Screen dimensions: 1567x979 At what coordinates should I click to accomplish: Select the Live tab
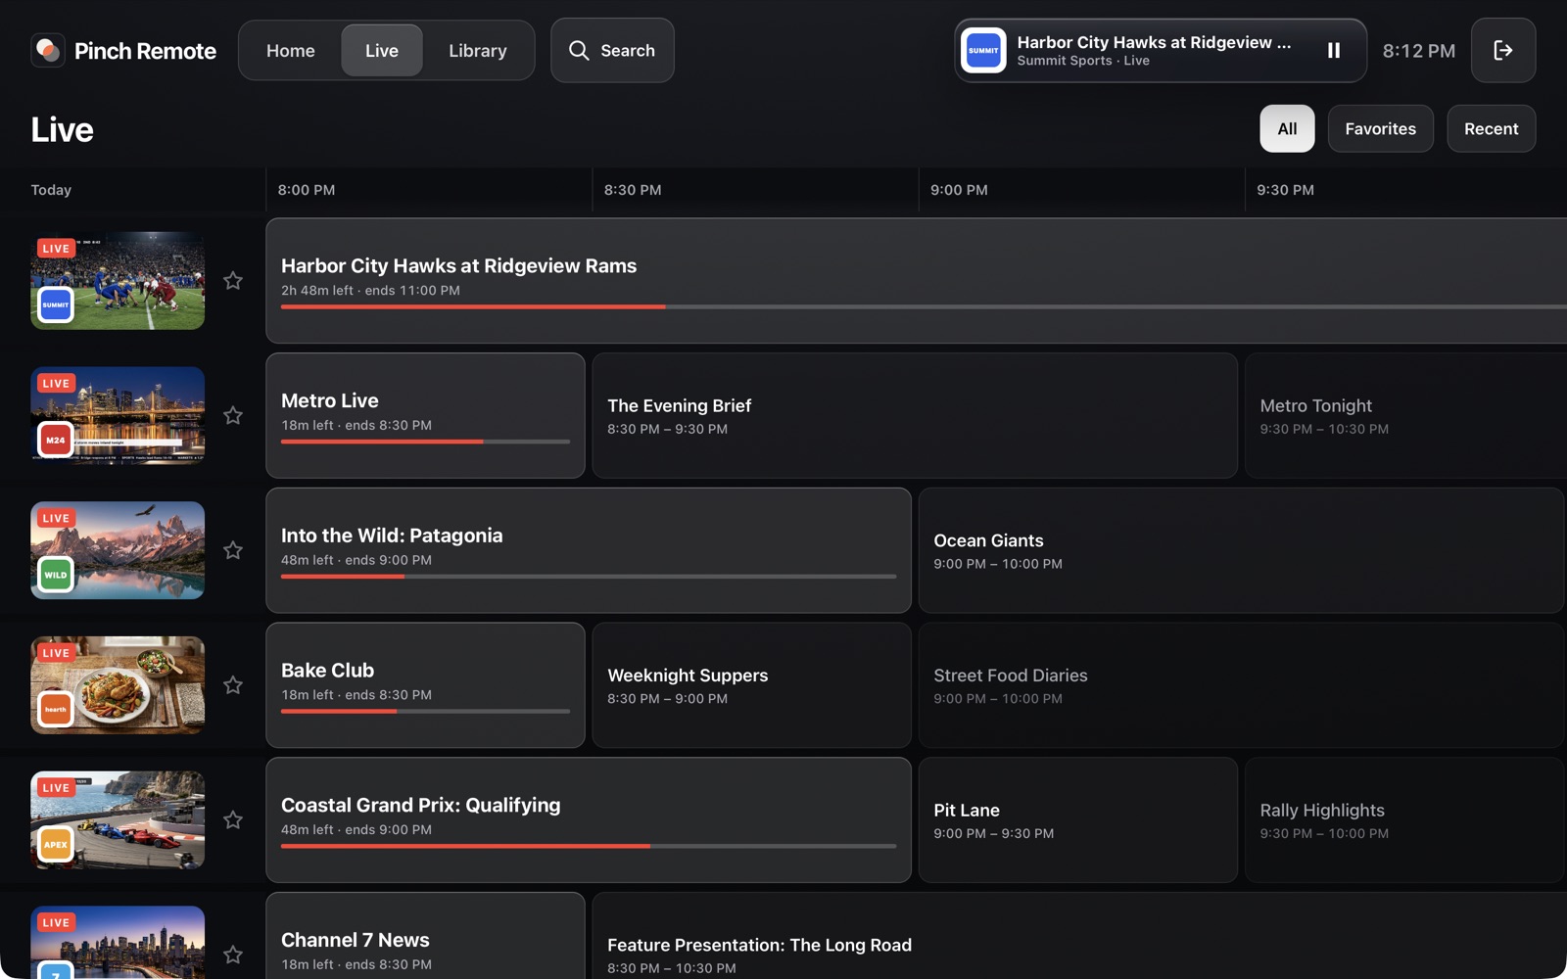pos(381,50)
